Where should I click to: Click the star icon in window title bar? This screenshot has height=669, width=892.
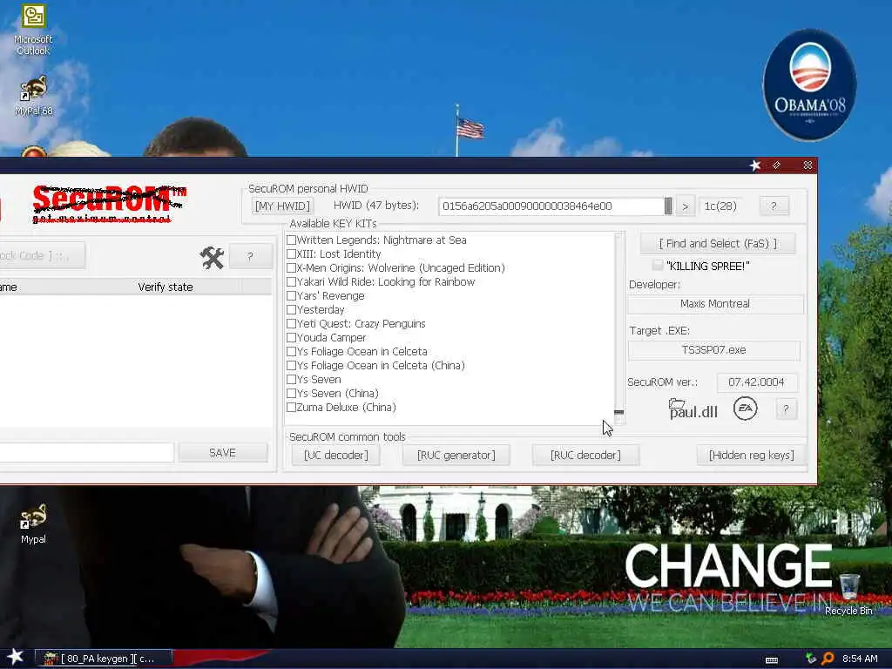tap(755, 166)
